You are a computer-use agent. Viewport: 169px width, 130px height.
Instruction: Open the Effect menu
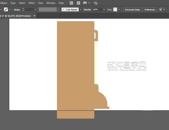click(32, 3)
